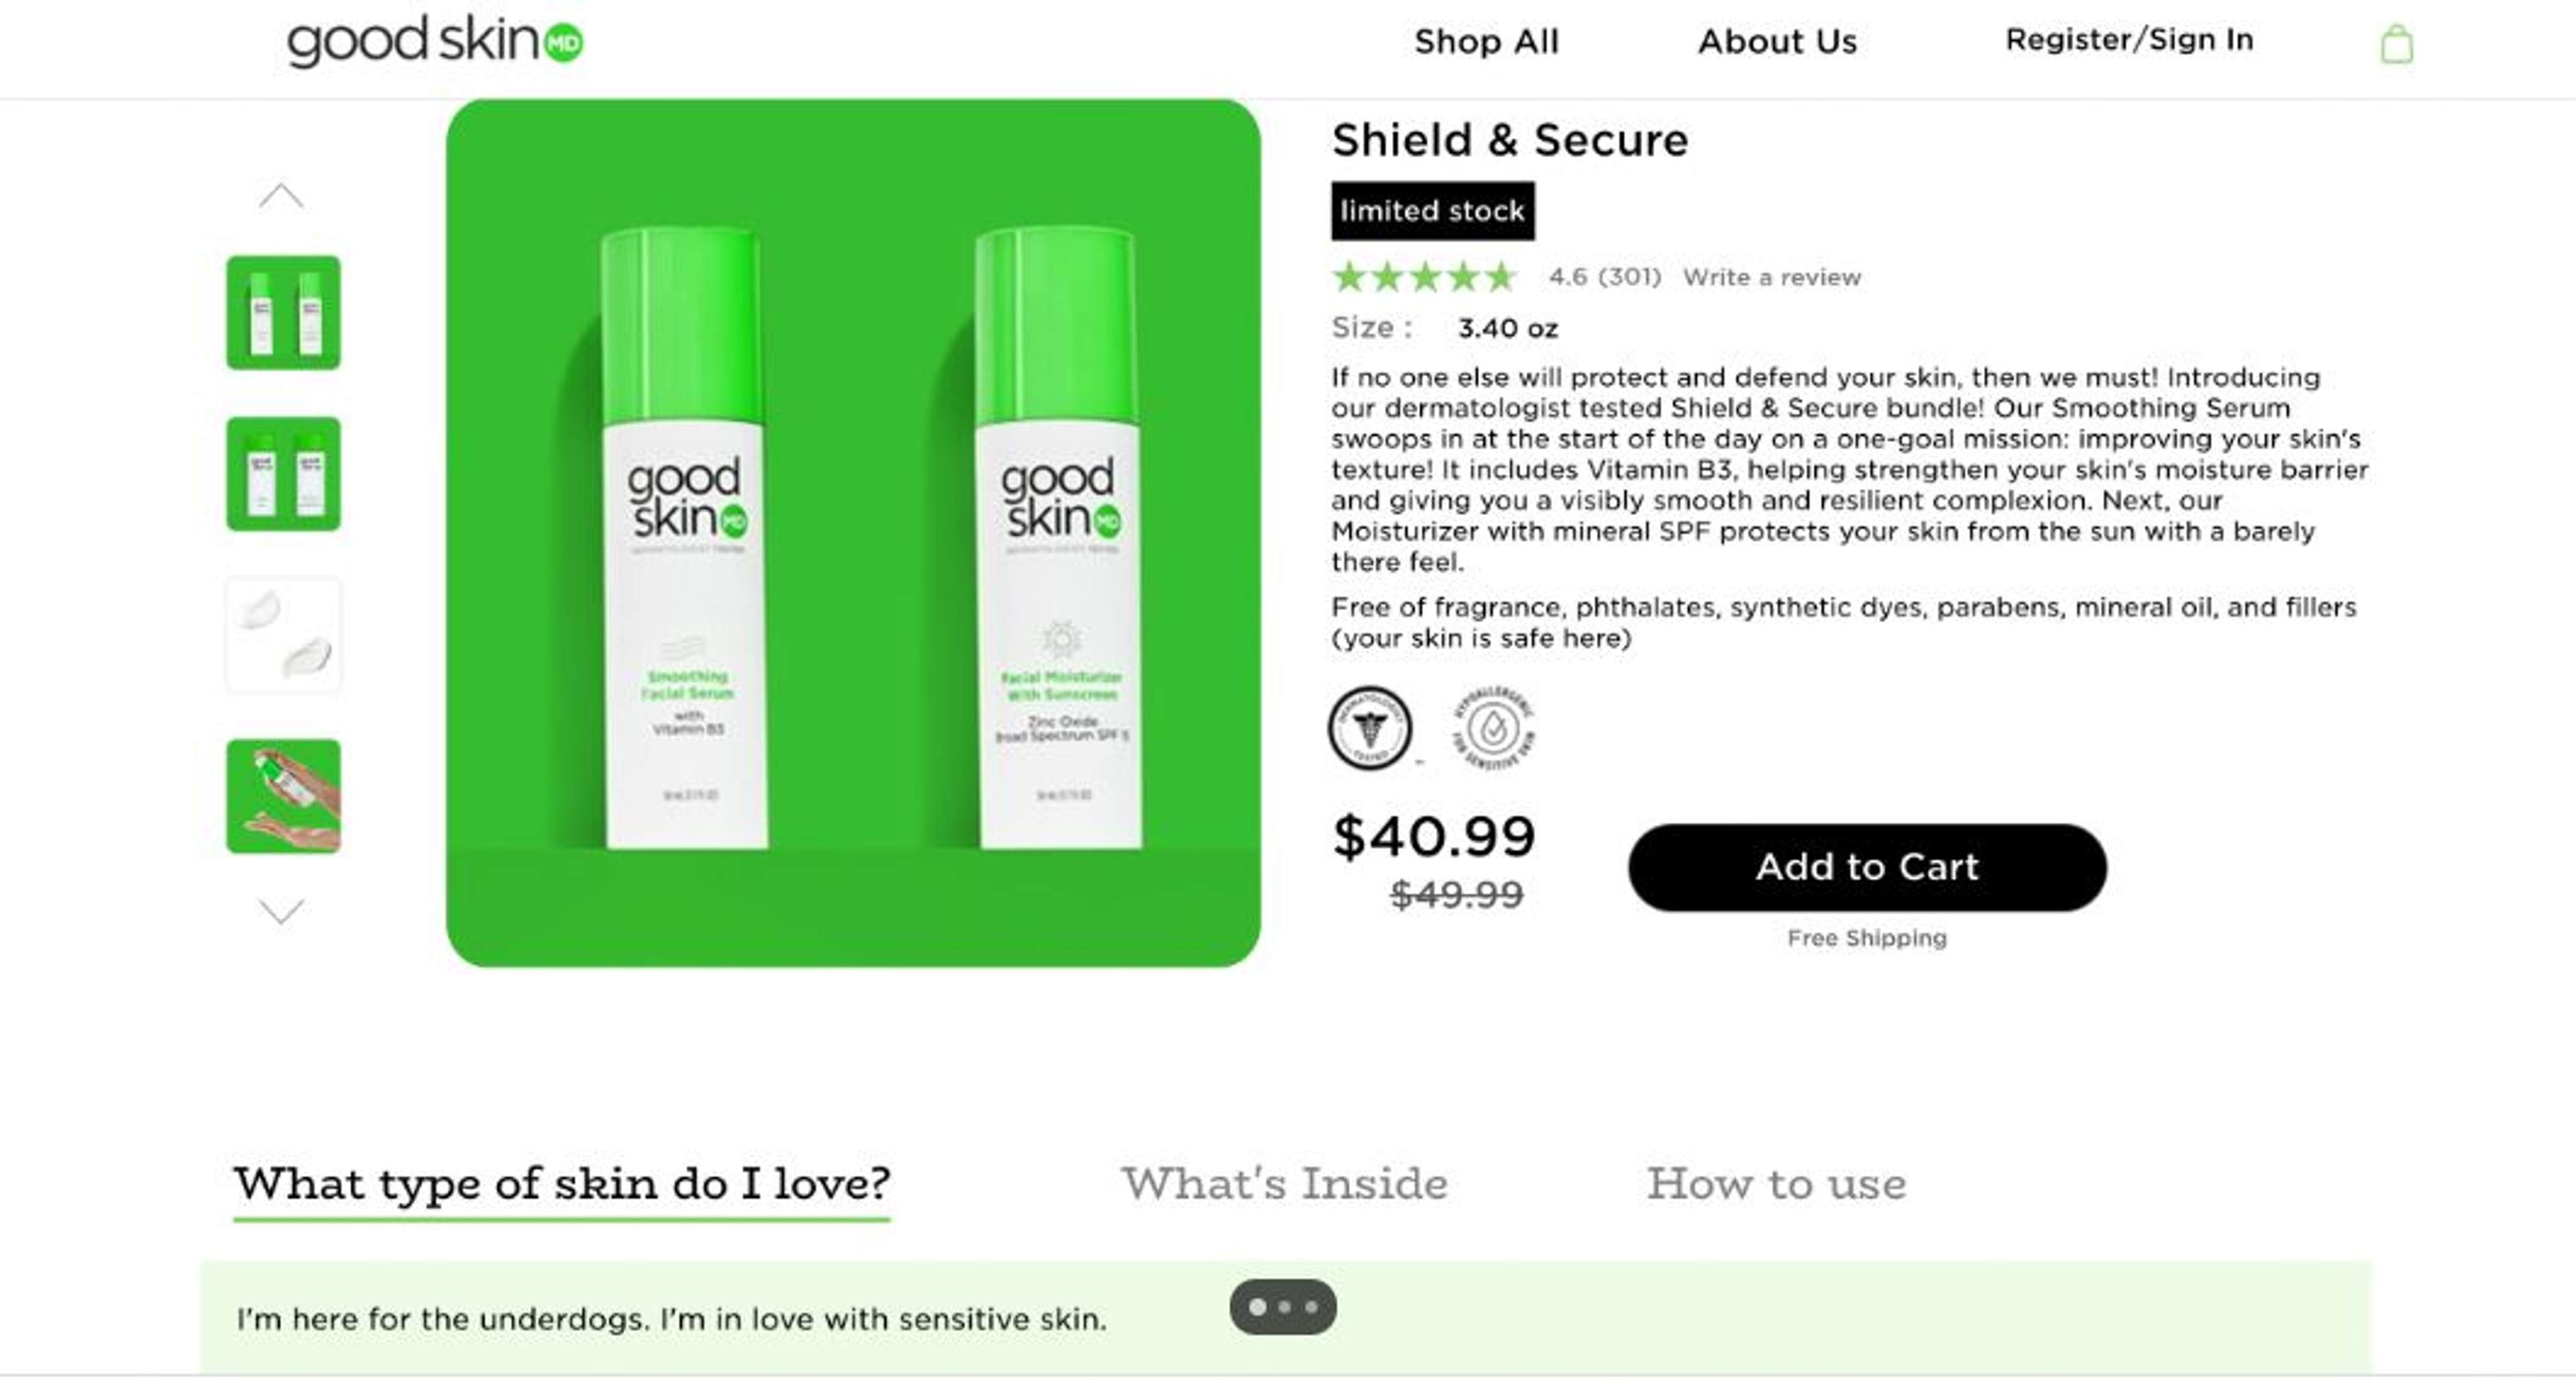Select the 3.40 oz size option
Image resolution: width=2576 pixels, height=1381 pixels.
click(x=1507, y=328)
